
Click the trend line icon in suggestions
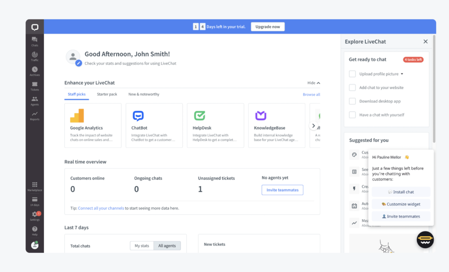[354, 223]
